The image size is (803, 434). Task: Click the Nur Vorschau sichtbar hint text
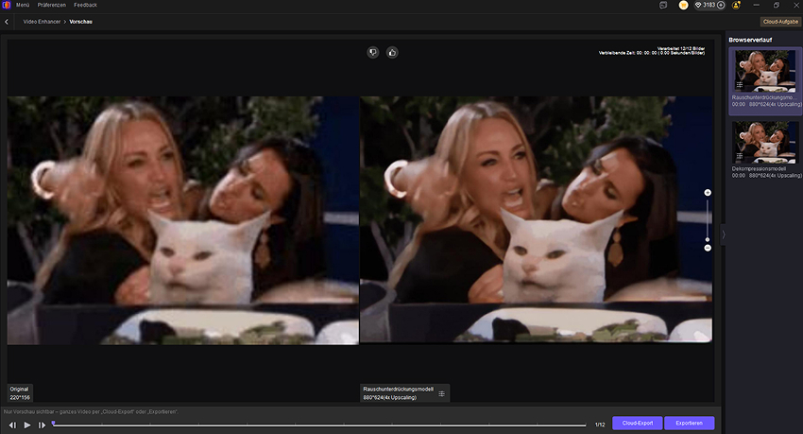tap(91, 411)
